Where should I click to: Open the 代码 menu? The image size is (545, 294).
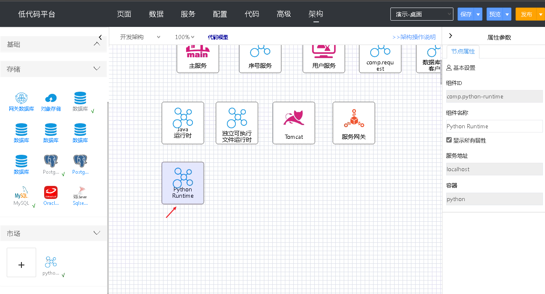click(252, 14)
